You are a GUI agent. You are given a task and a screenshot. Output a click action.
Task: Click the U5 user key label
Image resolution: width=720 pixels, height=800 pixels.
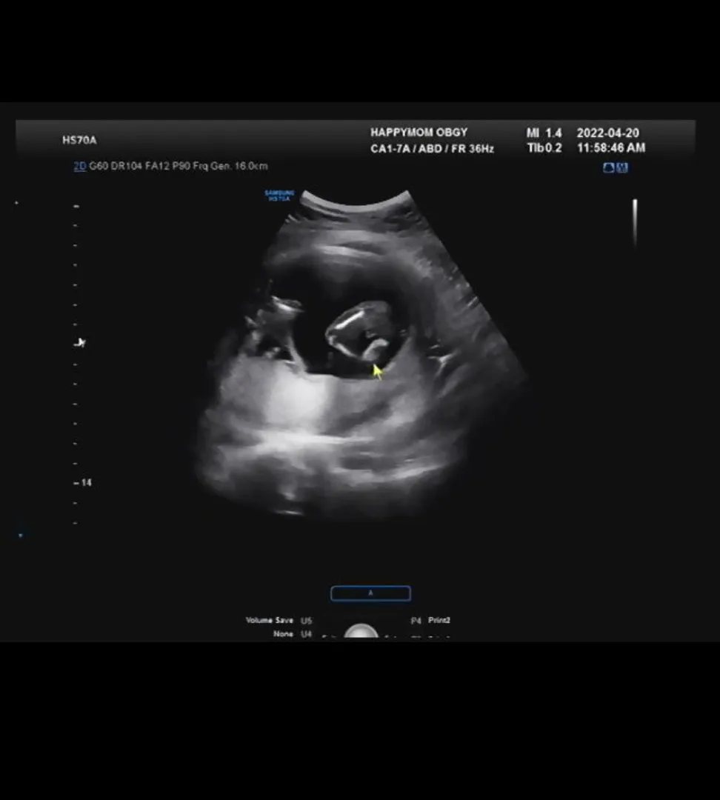pyautogui.click(x=306, y=621)
